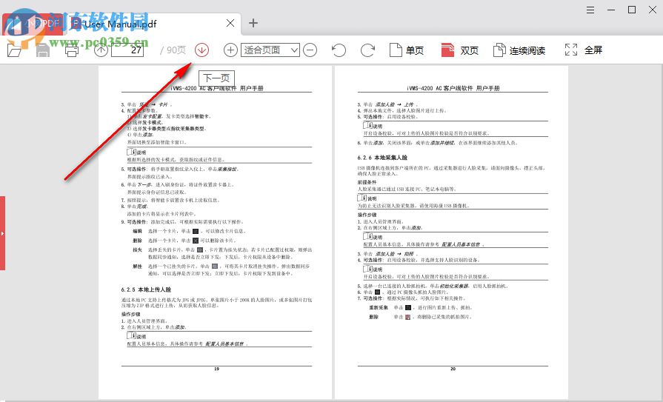The width and height of the screenshot is (663, 402).
Task: Open the zoom level dropdown 适合页面
Action: [x=270, y=50]
